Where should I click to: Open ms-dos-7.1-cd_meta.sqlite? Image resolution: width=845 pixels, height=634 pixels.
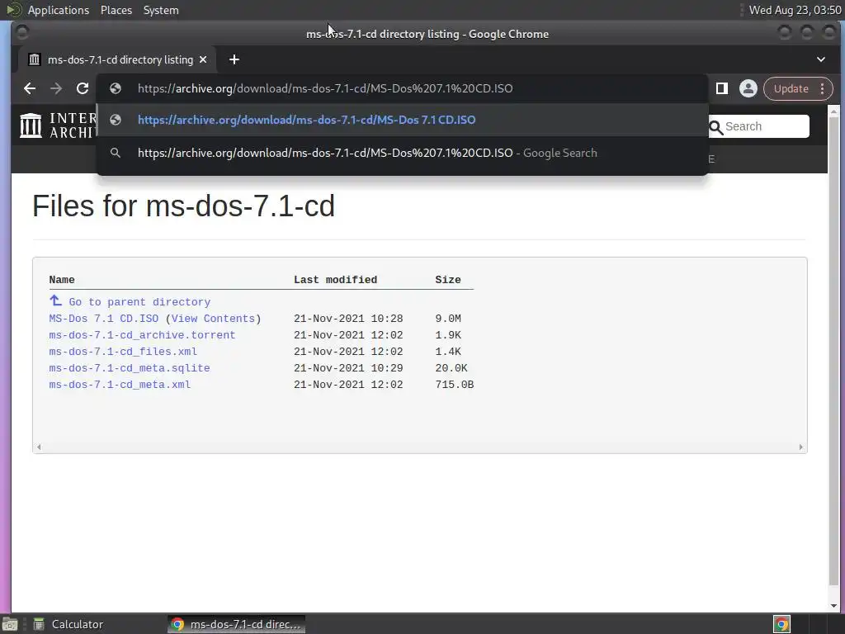pyautogui.click(x=130, y=368)
